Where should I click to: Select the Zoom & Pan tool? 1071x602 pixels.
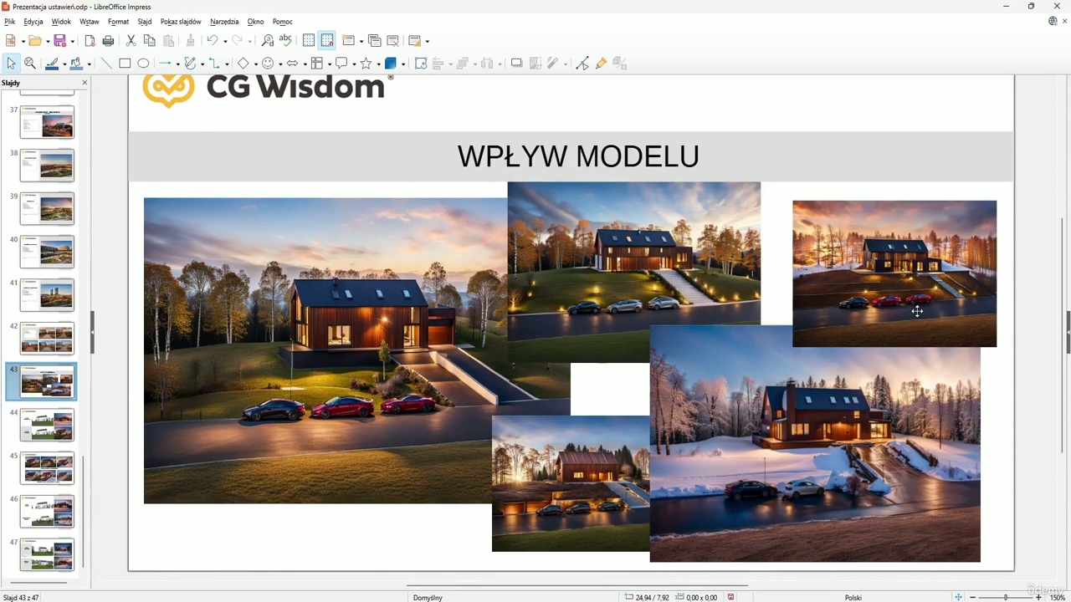30,64
